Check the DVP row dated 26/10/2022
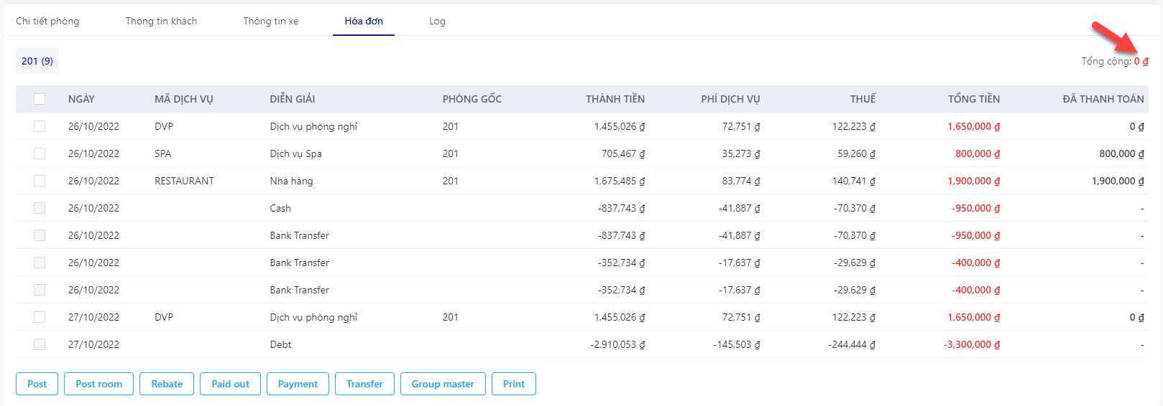Screen dimensions: 1163x406 [x=40, y=126]
